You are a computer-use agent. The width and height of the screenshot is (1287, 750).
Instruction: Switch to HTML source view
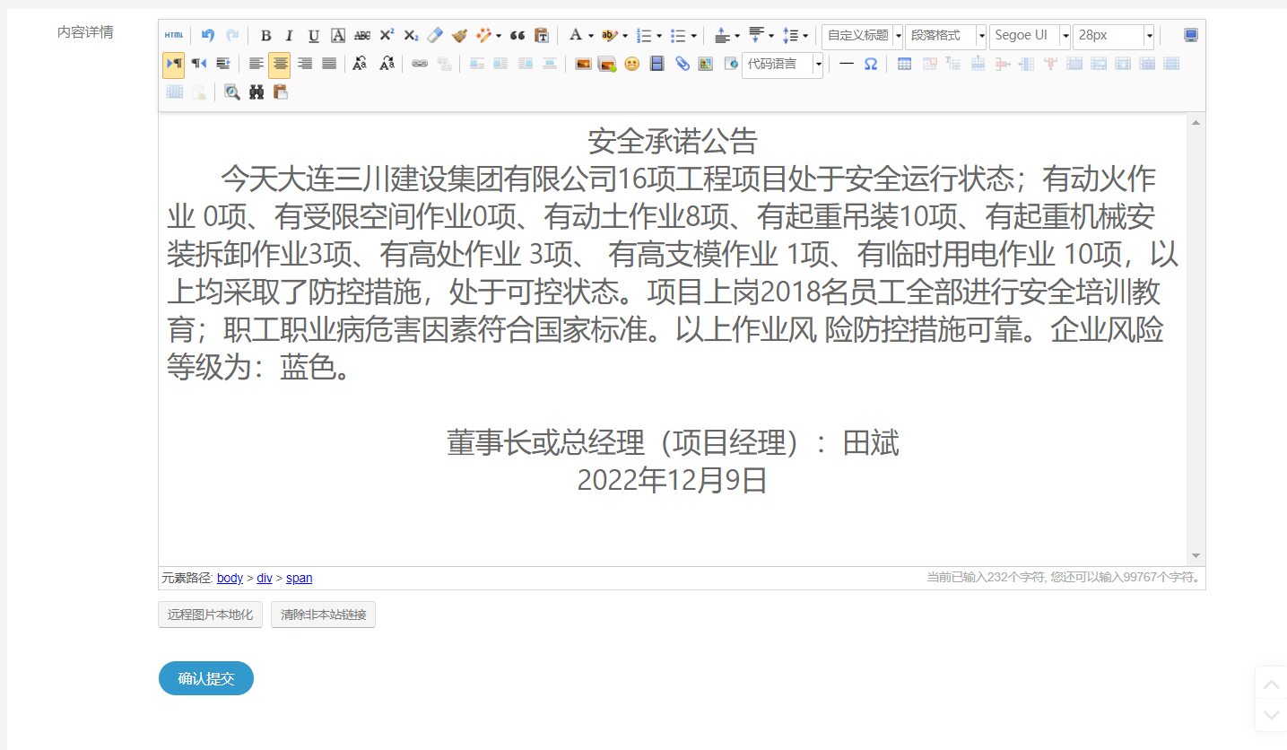tap(174, 36)
